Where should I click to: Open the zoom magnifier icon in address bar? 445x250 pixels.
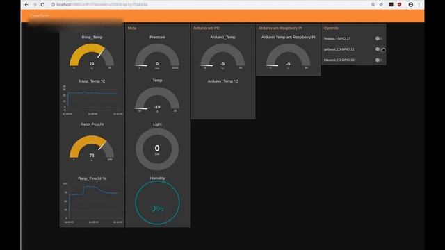(373, 5)
